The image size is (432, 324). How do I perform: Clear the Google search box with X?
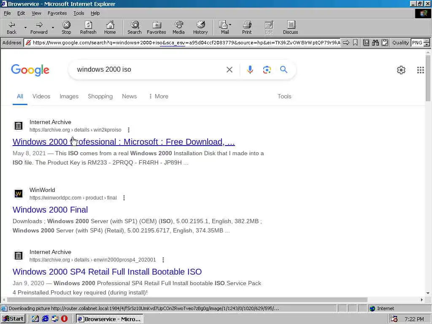click(x=229, y=70)
